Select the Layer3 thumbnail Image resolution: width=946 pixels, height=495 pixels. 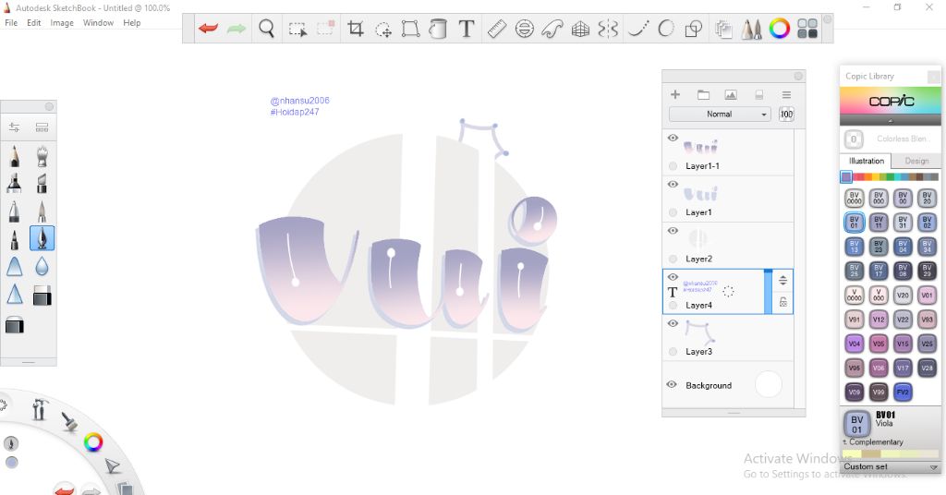pos(700,332)
